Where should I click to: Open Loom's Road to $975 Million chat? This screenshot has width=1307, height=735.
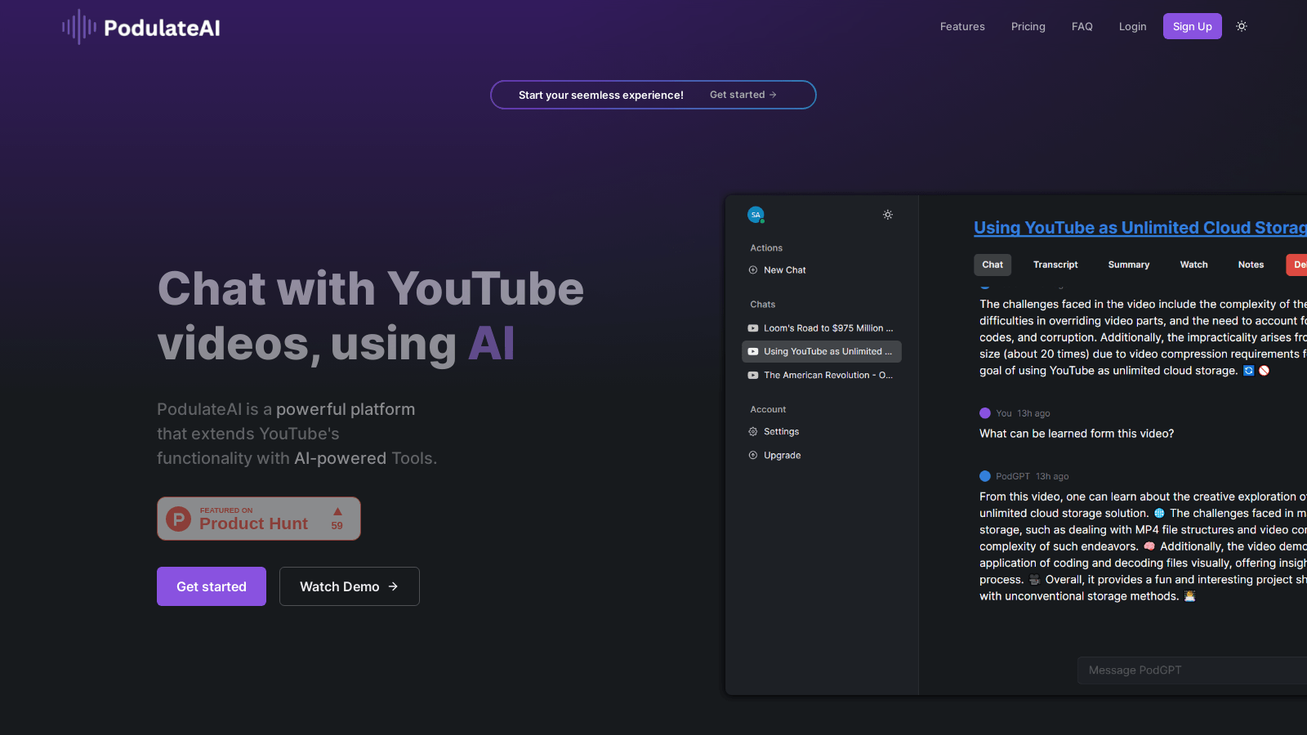coord(822,328)
